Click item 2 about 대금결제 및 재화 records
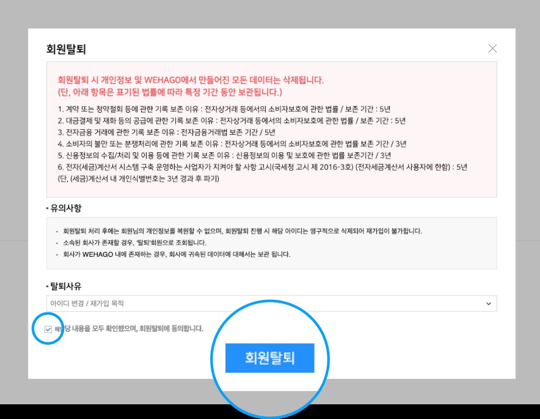 point(232,121)
